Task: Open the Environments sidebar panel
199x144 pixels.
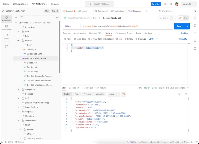Action: 6,28
